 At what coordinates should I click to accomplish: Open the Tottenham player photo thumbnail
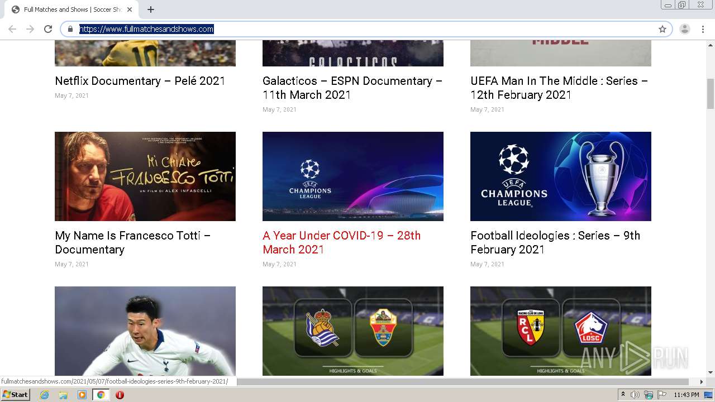click(145, 331)
